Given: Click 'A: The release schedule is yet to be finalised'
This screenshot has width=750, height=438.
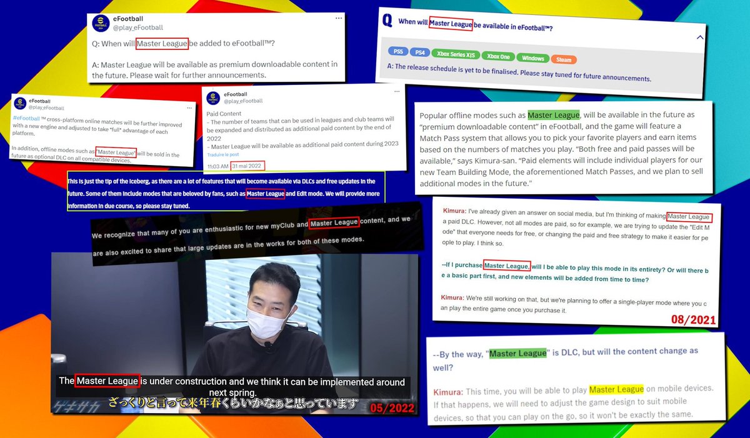Looking at the screenshot, I should (519, 73).
